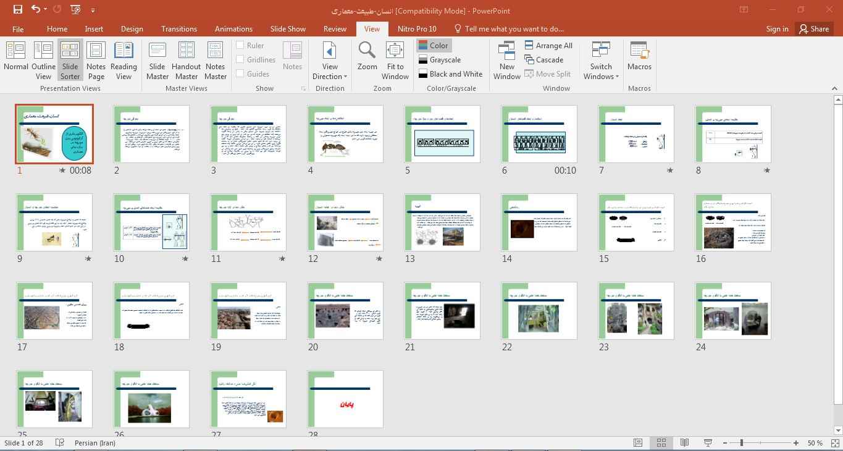
Task: Open the Animations tab
Action: 233,28
